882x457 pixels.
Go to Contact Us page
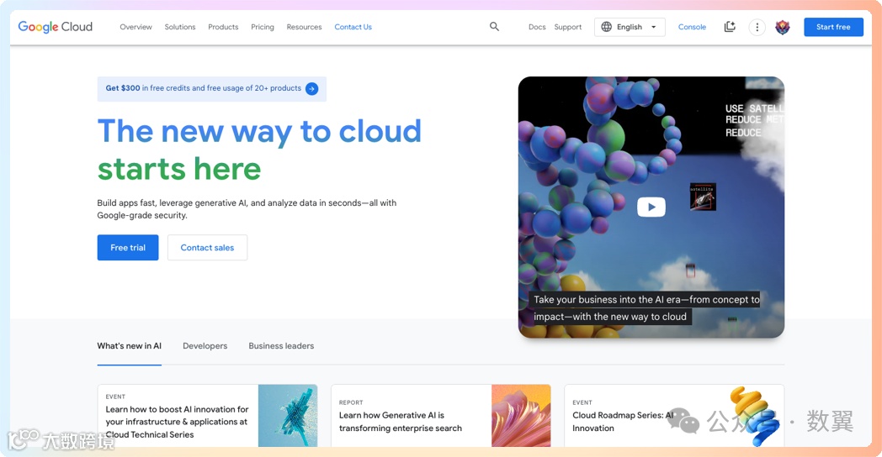[x=353, y=27]
